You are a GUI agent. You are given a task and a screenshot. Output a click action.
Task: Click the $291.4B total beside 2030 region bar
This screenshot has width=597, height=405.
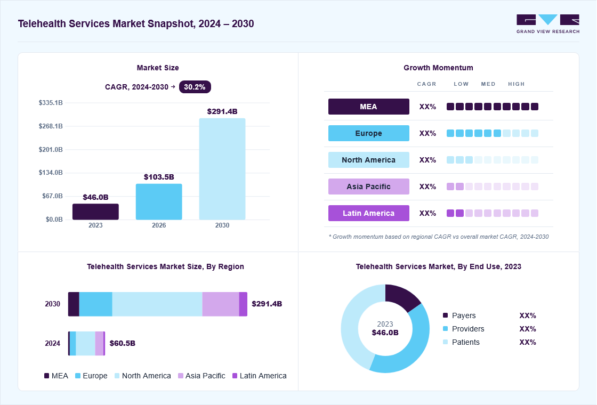267,304
